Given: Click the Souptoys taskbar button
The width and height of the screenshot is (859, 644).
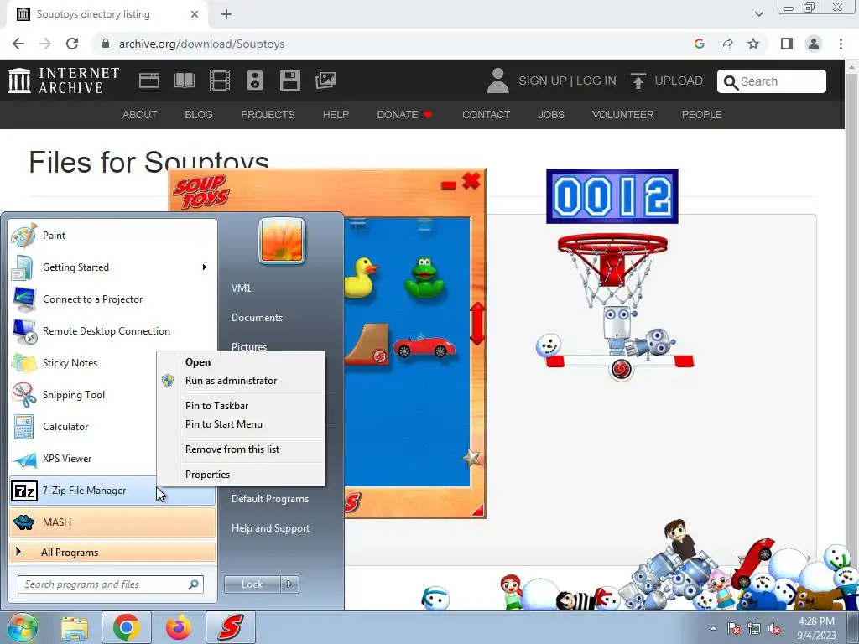Looking at the screenshot, I should 231,627.
